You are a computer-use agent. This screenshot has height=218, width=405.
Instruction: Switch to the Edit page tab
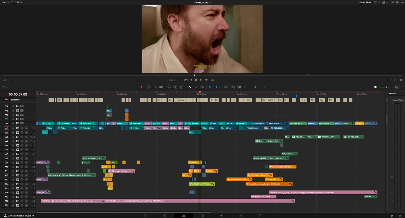[x=184, y=215]
